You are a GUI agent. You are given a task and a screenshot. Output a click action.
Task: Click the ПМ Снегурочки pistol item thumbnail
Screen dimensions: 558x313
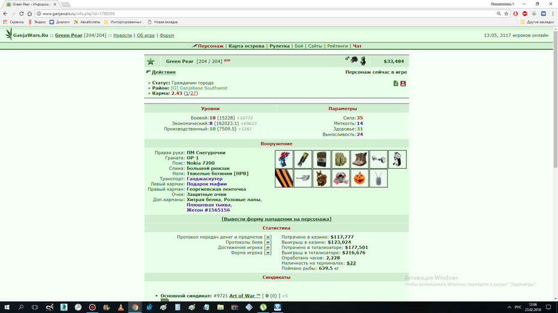[x=284, y=159]
